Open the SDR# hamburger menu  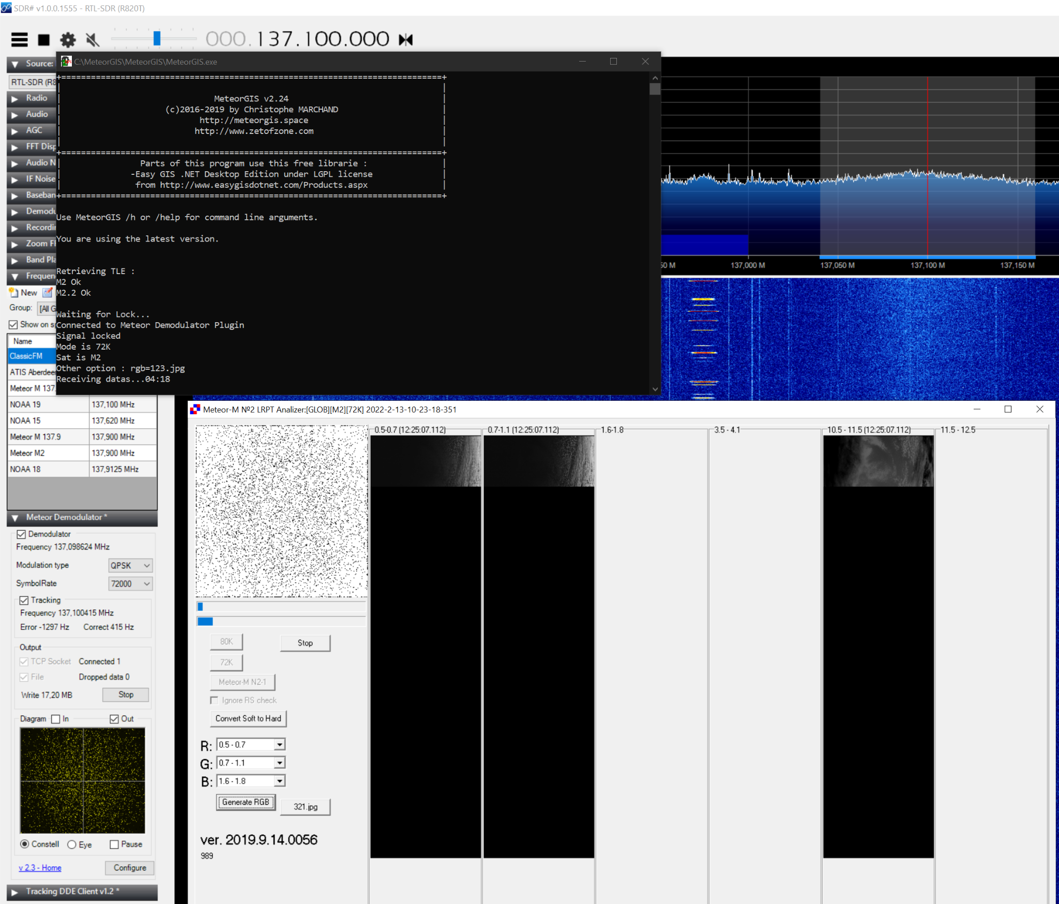[20, 39]
